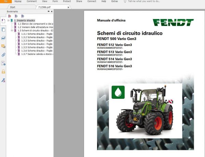Expand the Bookmarks panel with double-arrow icon
205x157 pixels.
(49, 12)
